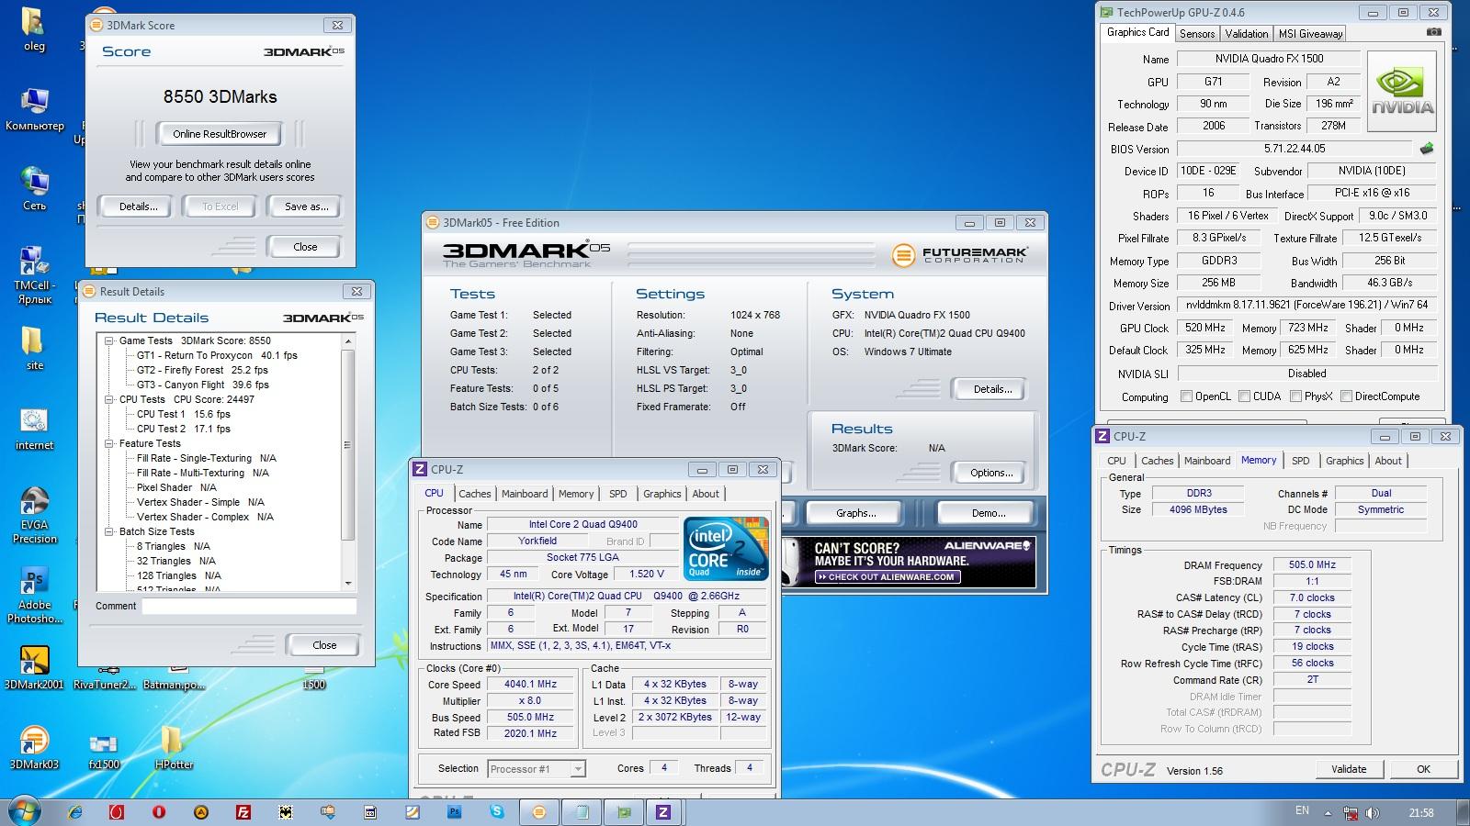Select the Adobe Photoshop desktop shortcut
The width and height of the screenshot is (1470, 826).
[34, 596]
